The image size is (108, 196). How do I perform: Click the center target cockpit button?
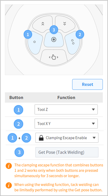[x=54, y=40]
